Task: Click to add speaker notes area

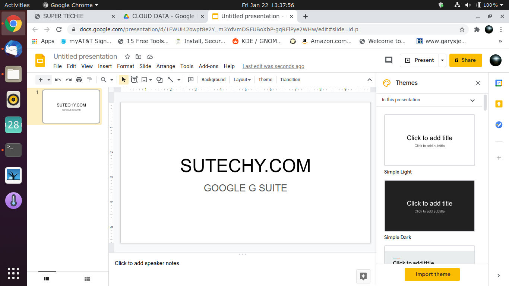Action: point(147,263)
